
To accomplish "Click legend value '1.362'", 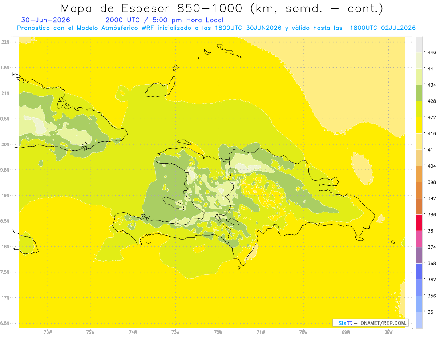I will tap(430, 280).
